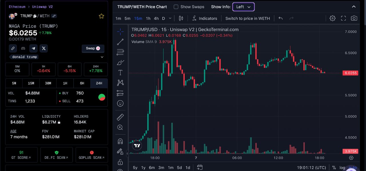This screenshot has height=171, width=366.
Task: Open the chart settings gear
Action: (332, 18)
